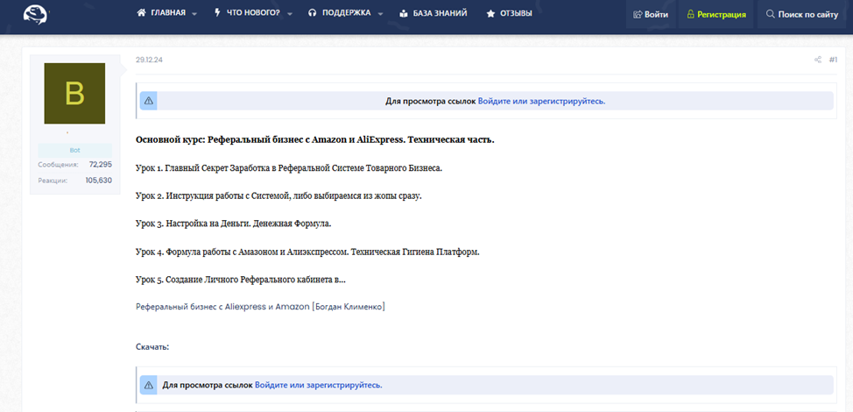Open the ОТЗЫВЫ menu item
This screenshot has width=853, height=412.
coord(509,13)
